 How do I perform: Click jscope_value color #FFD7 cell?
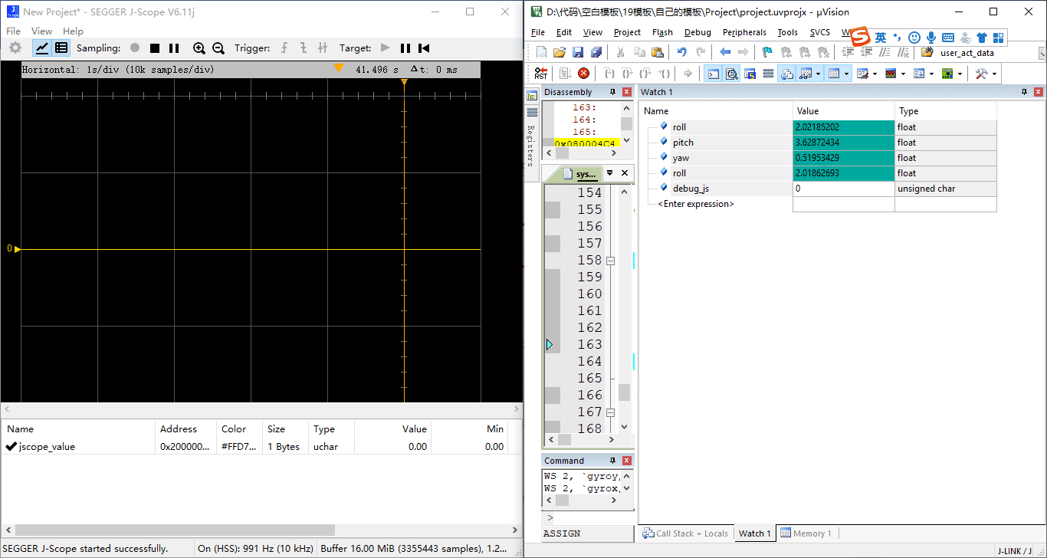pos(238,446)
